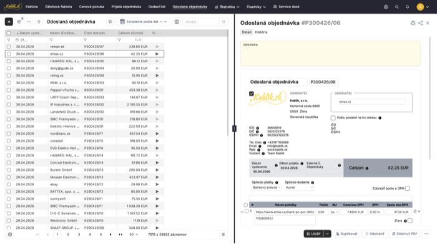
Task: Expand the arrow next to the Uložiť button
Action: click(x=328, y=234)
